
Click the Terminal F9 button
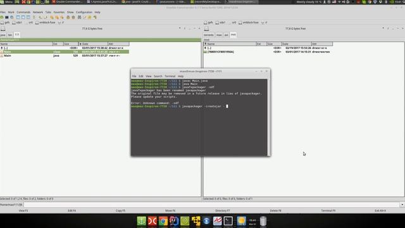coord(328,211)
